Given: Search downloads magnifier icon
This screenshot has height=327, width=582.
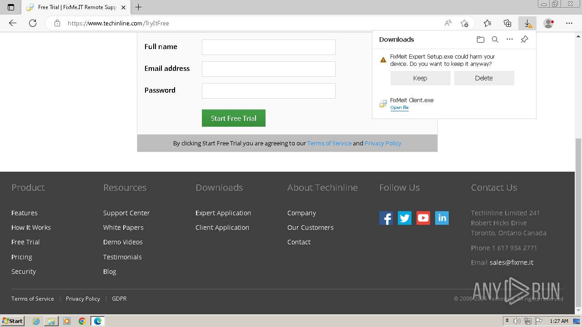Looking at the screenshot, I should [x=495, y=40].
